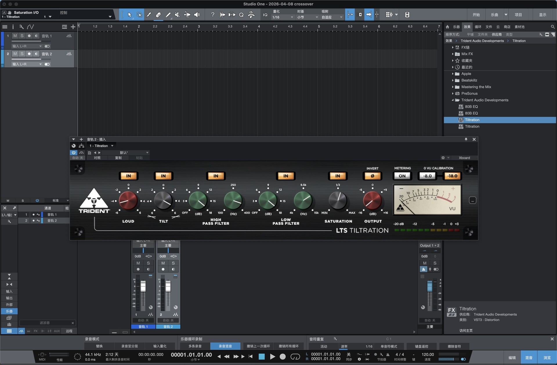557x365 pixels.
Task: Open the 乐器 (Instruments) browser tab
Action: pos(456,27)
